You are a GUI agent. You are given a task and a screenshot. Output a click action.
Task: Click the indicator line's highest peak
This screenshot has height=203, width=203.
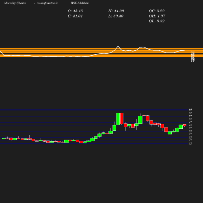(x=118, y=46)
